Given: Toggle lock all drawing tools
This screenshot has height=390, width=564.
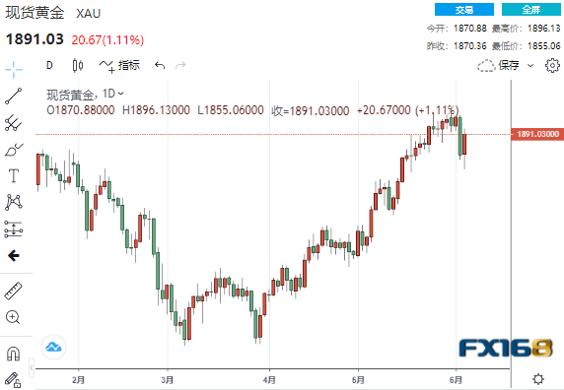Looking at the screenshot, I should click(x=13, y=380).
